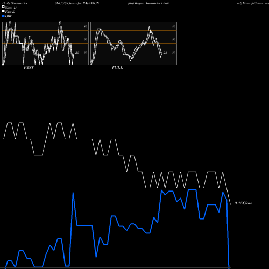The height and width of the screenshot is (269, 269).
Task: Click the 20 level label in FAST chart
Action: (x=86, y=52)
